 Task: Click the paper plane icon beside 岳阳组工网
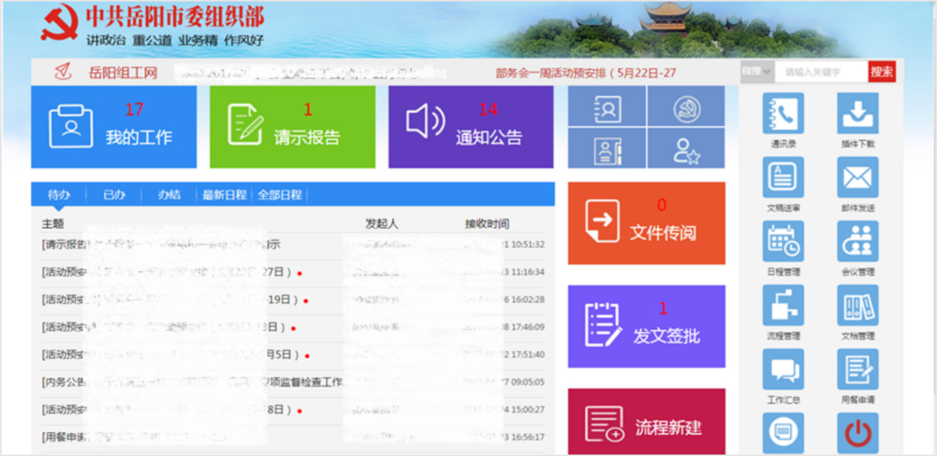tap(63, 72)
